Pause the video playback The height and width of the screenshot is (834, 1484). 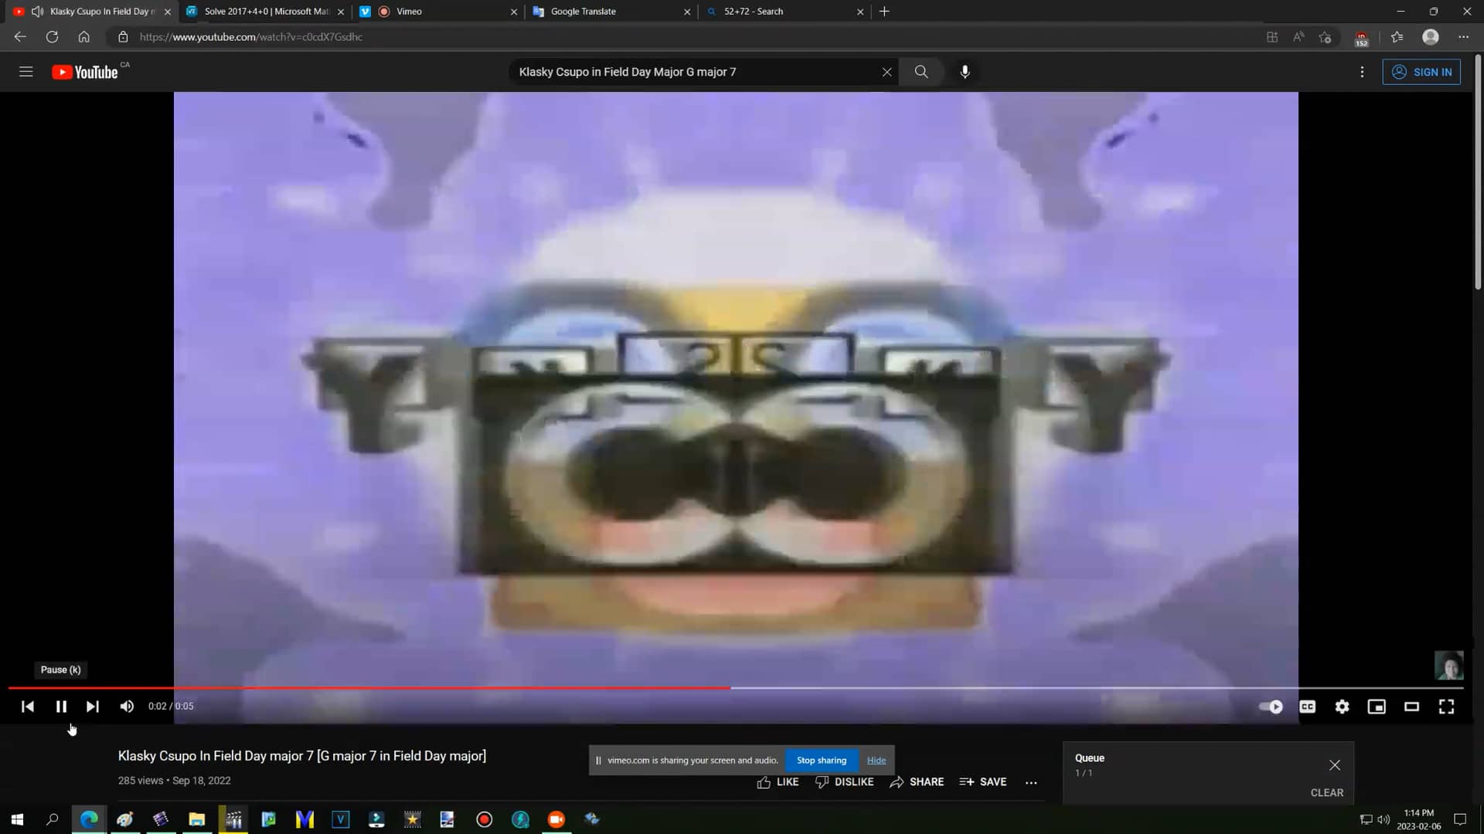click(61, 706)
